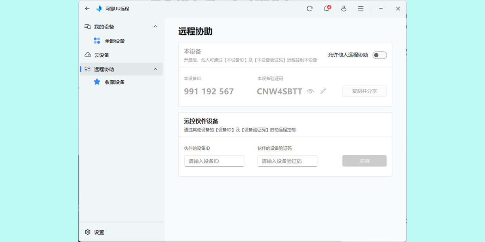Click the 请输入设备ID input field
485x242 pixels.
[214, 161]
